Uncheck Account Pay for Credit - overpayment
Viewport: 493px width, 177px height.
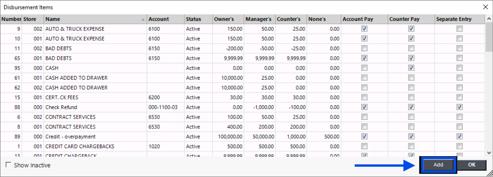(364, 136)
